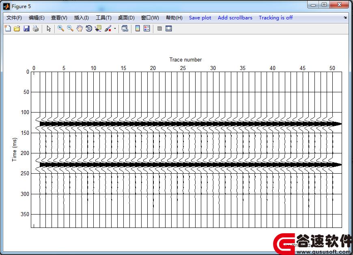
Task: Open the 窗口(W) menu
Action: tap(150, 18)
